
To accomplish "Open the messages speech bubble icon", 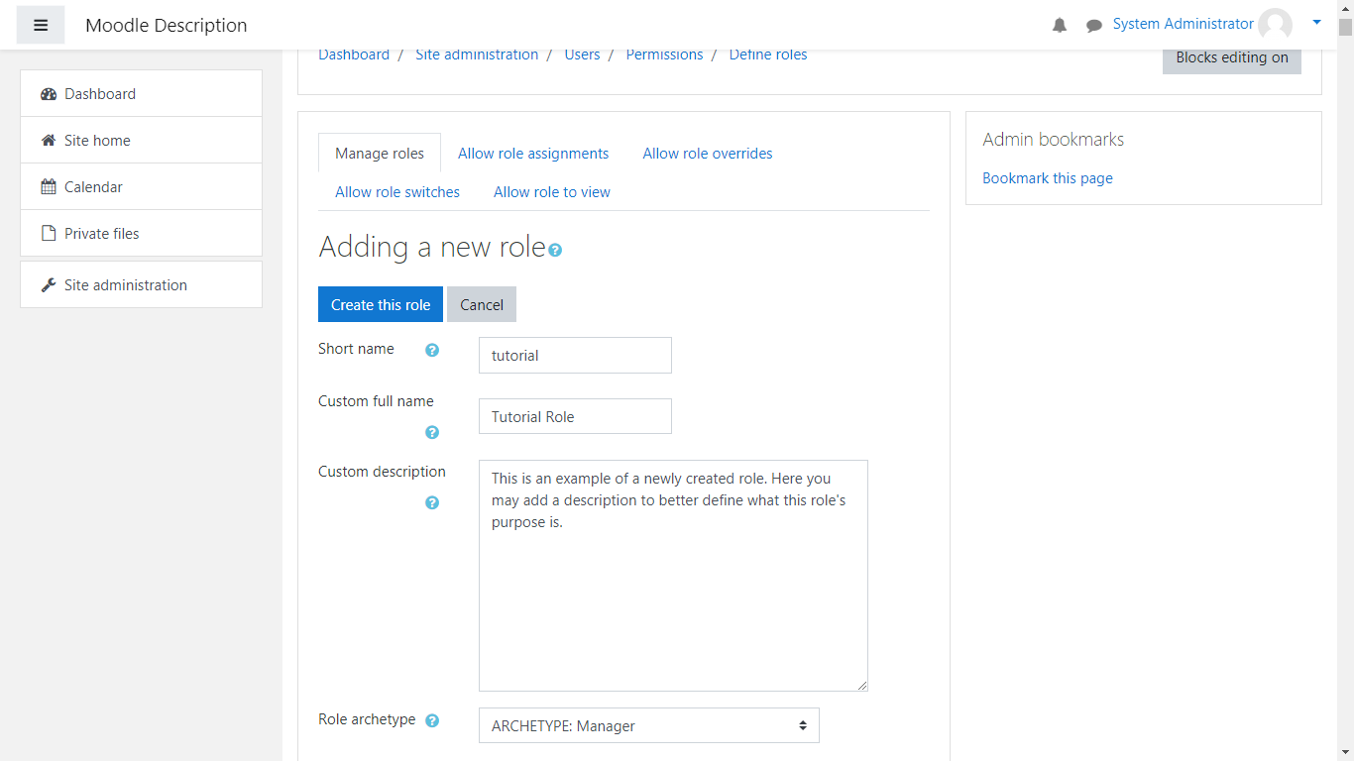I will [x=1094, y=25].
